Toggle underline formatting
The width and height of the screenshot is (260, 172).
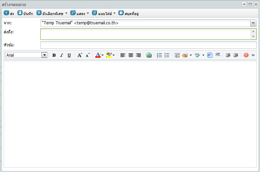coord(69,55)
